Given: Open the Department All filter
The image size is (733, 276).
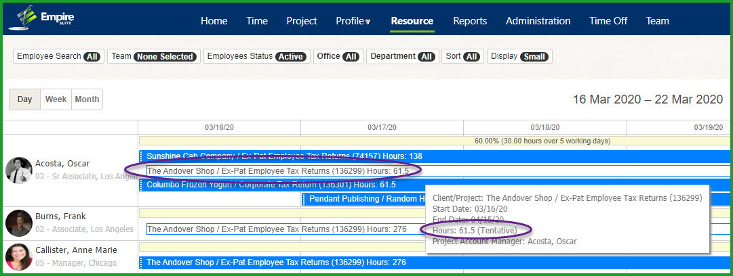Looking at the screenshot, I should [x=403, y=56].
